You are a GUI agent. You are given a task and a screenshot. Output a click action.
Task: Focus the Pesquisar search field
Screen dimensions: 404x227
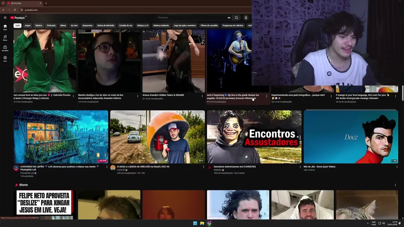click(x=193, y=18)
